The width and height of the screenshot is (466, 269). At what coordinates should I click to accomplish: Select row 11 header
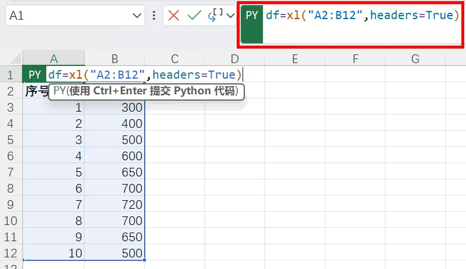pos(10,237)
